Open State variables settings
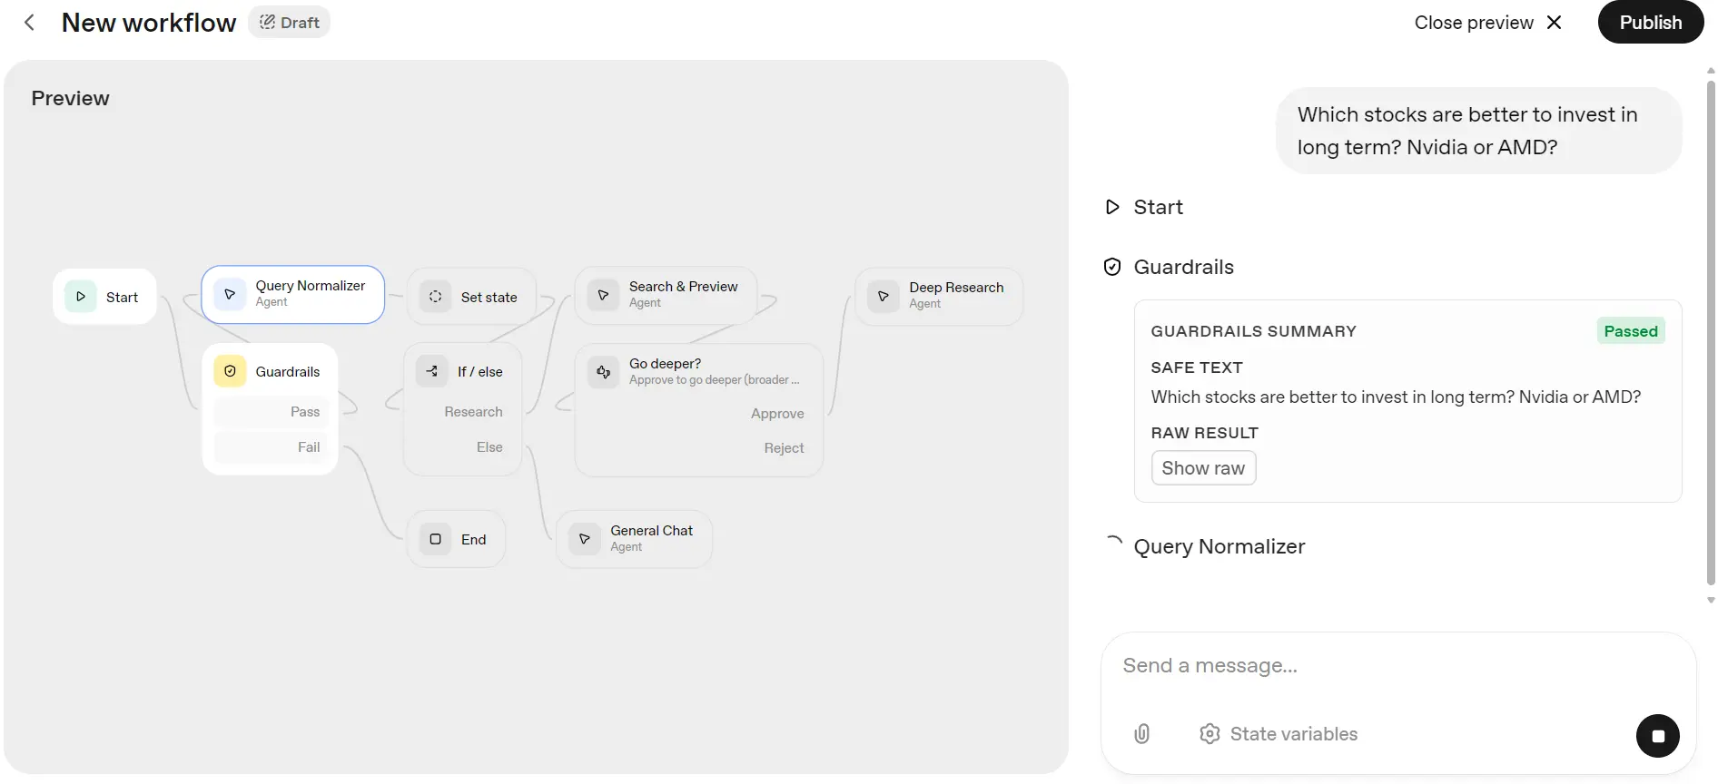The width and height of the screenshot is (1718, 784). [1278, 733]
